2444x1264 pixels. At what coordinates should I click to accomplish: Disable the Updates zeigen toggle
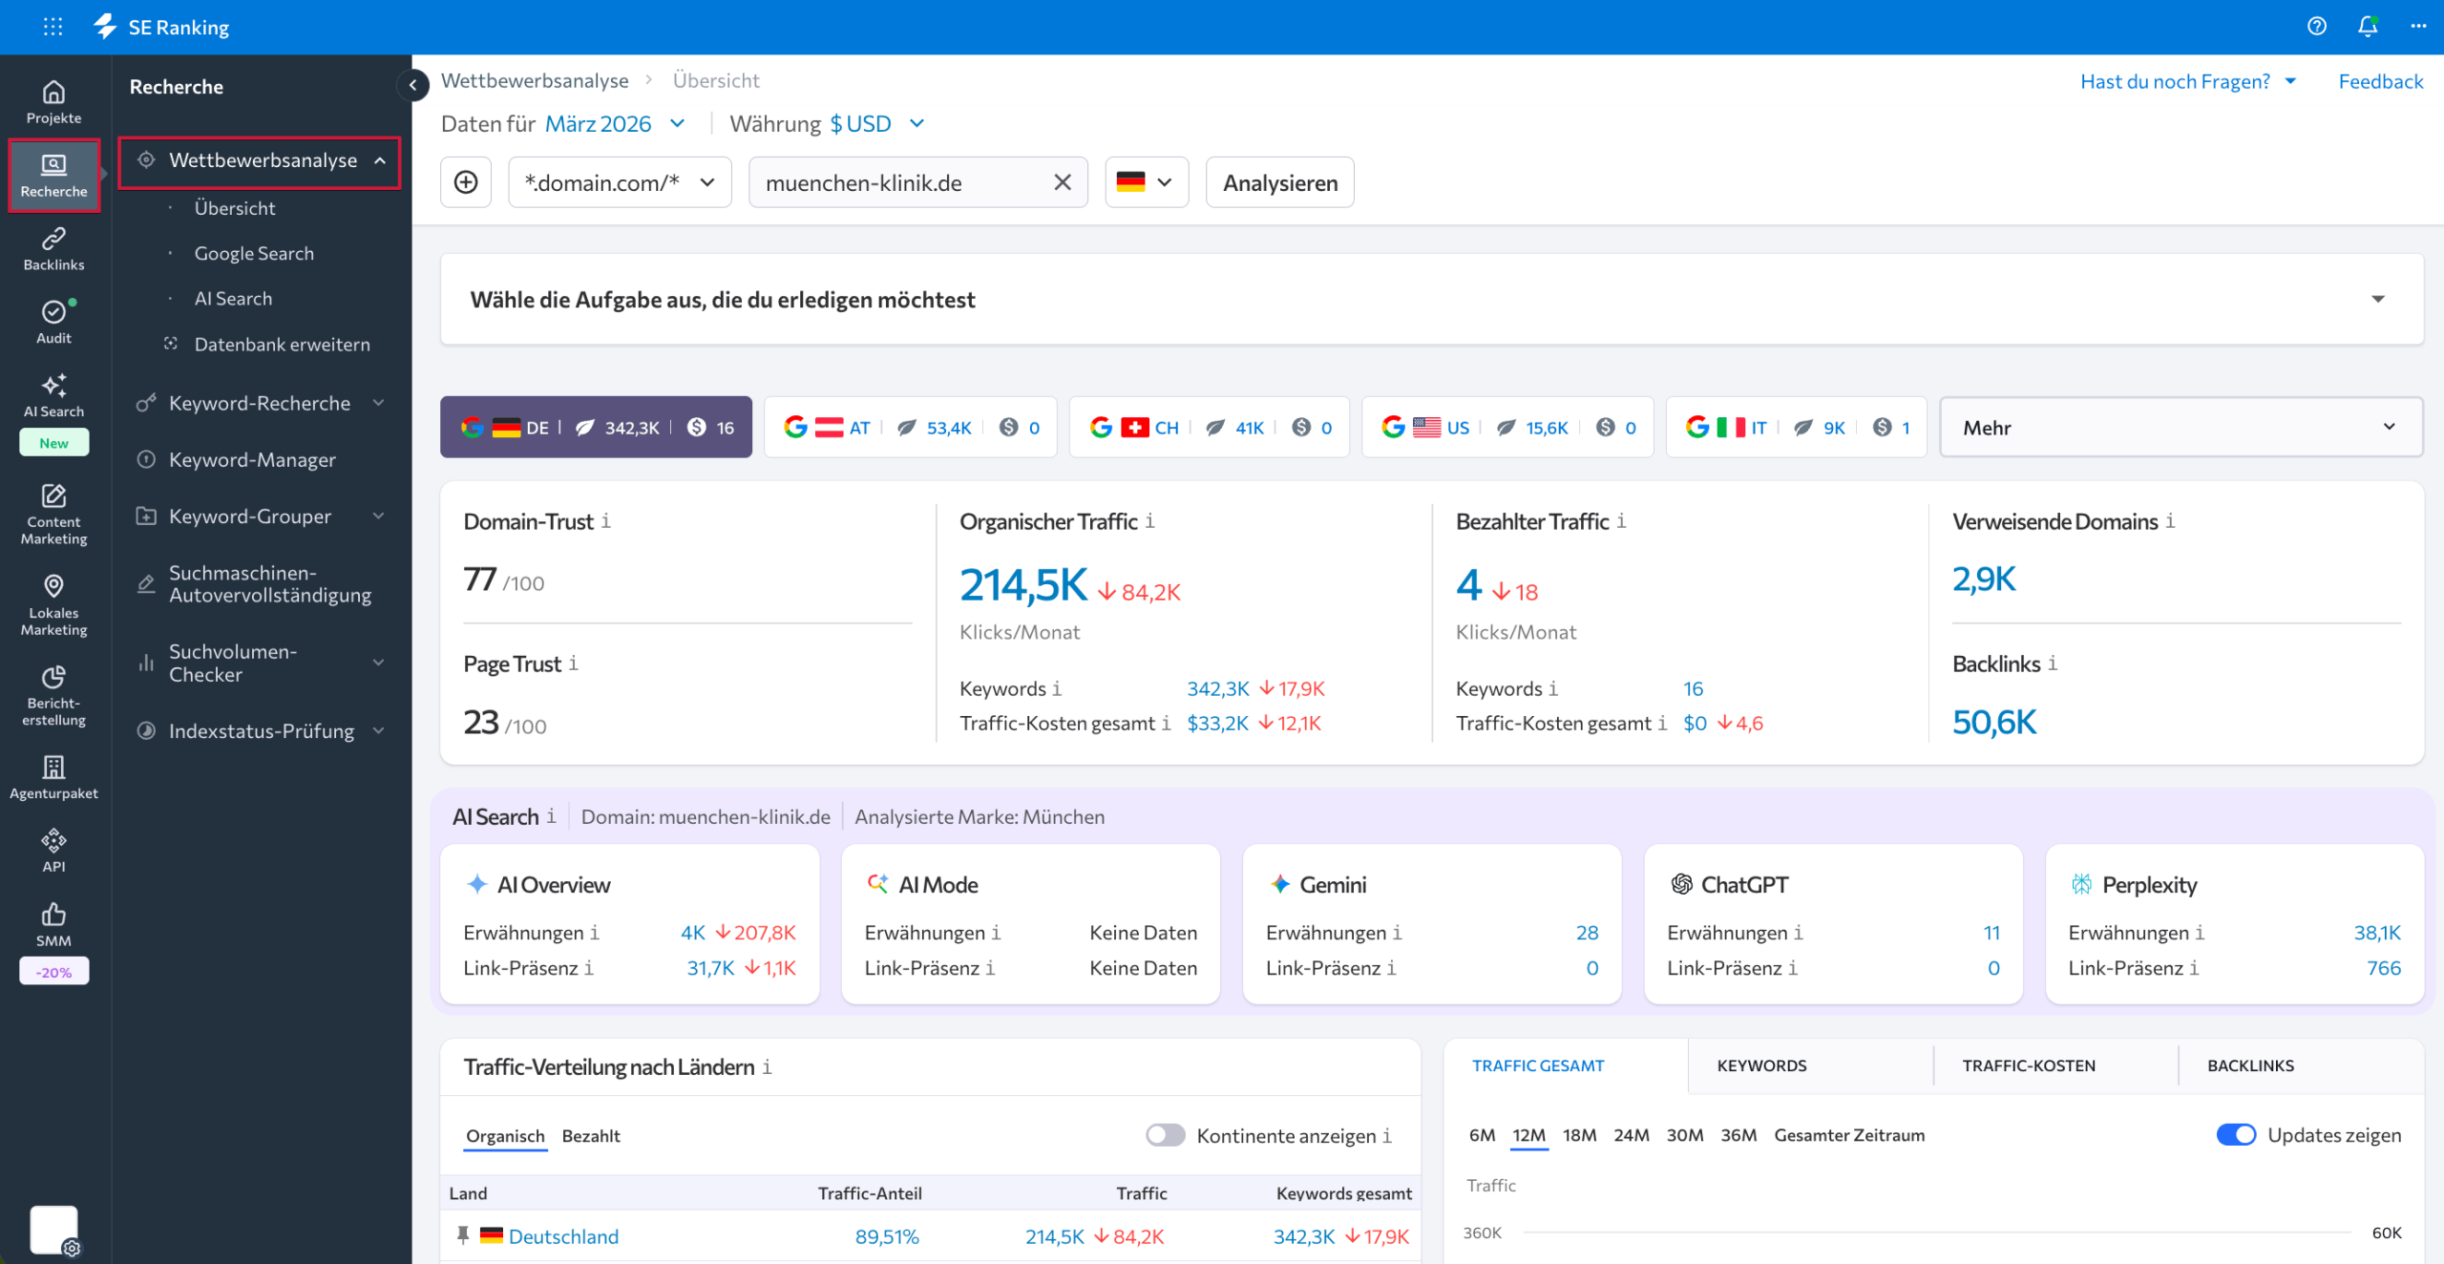click(2238, 1134)
